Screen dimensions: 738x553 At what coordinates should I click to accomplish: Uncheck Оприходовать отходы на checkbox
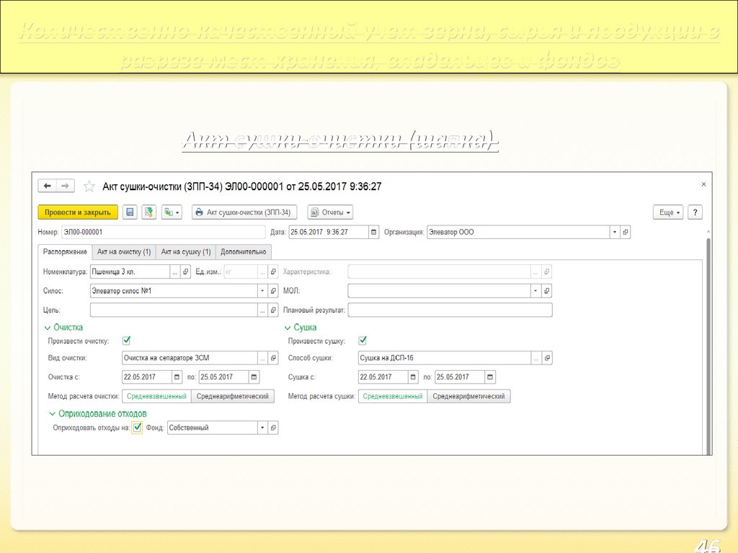click(x=138, y=427)
